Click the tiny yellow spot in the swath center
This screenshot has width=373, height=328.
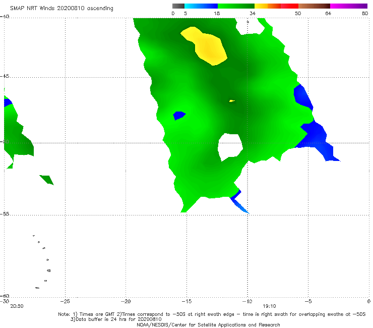pos(232,101)
